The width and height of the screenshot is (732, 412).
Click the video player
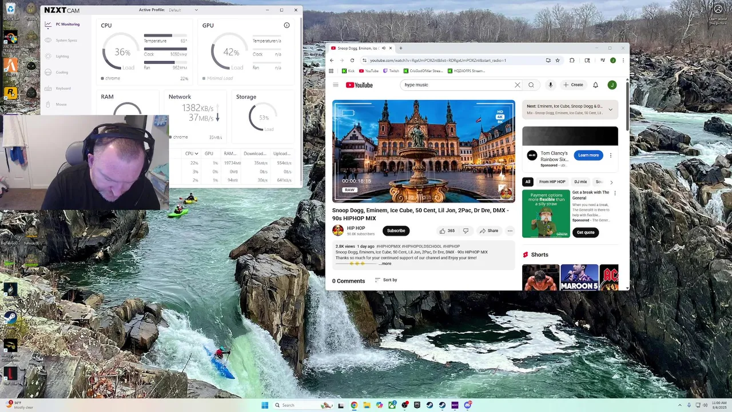coord(424,151)
